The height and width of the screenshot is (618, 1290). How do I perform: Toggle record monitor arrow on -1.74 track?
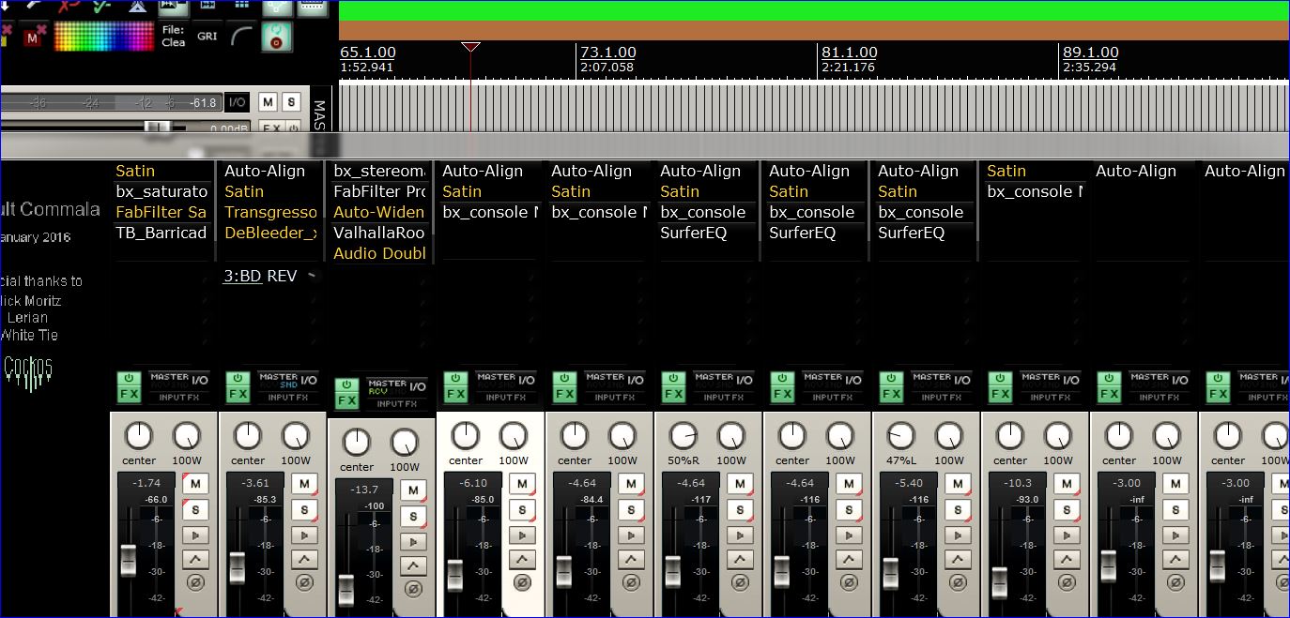[x=195, y=535]
